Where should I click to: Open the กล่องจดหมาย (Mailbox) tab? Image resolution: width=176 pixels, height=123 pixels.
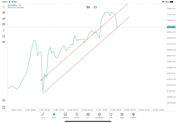point(99,116)
